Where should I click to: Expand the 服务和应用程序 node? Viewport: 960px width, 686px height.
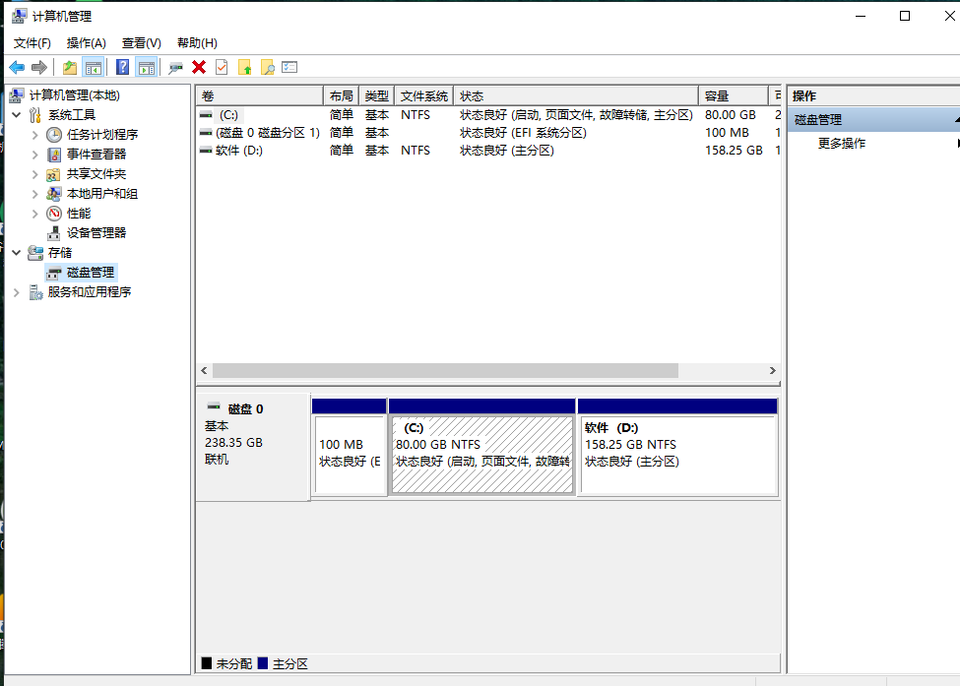(17, 292)
